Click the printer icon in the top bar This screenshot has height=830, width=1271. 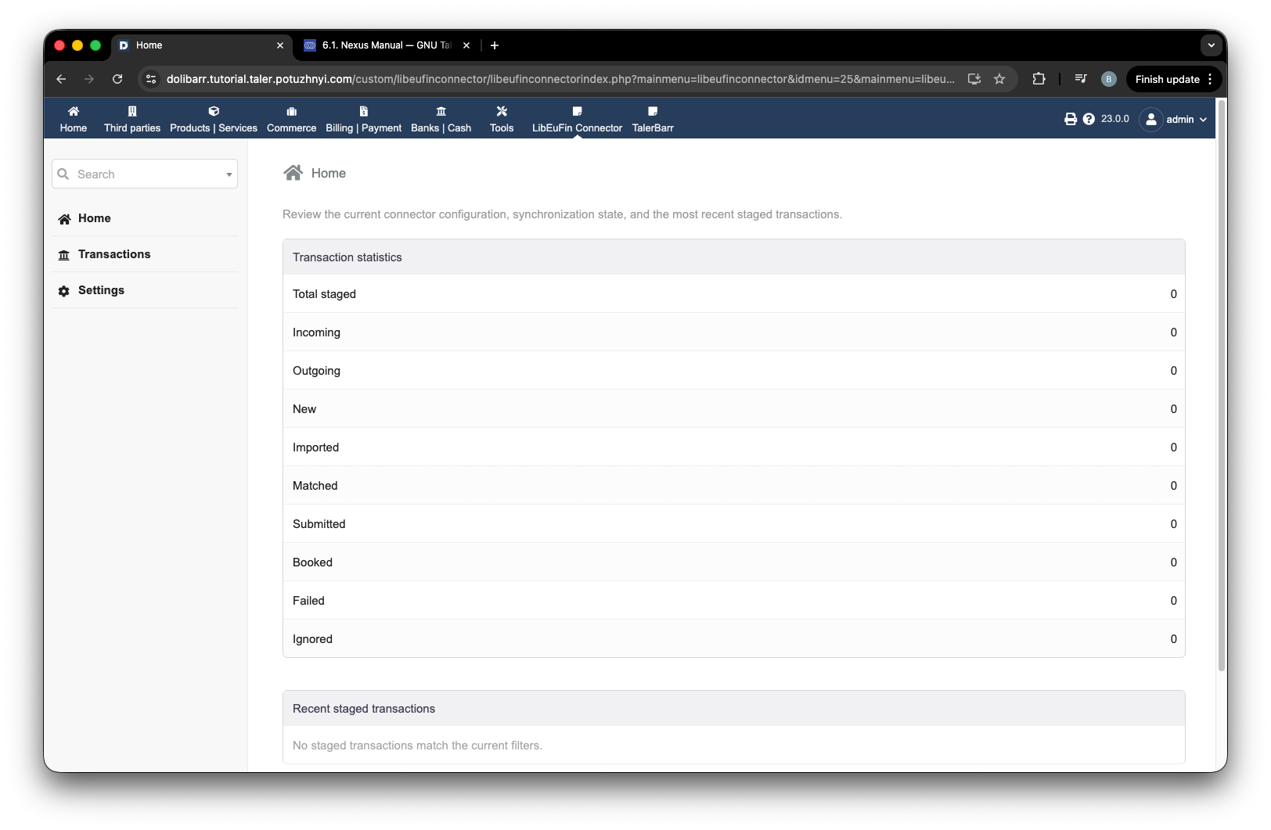[1071, 119]
